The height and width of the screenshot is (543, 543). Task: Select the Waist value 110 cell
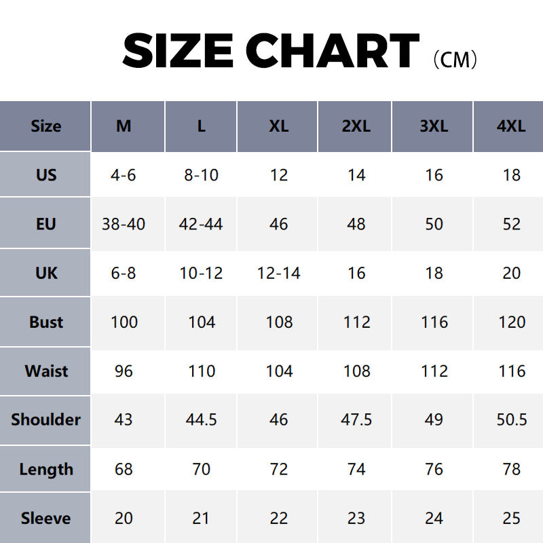pos(201,371)
